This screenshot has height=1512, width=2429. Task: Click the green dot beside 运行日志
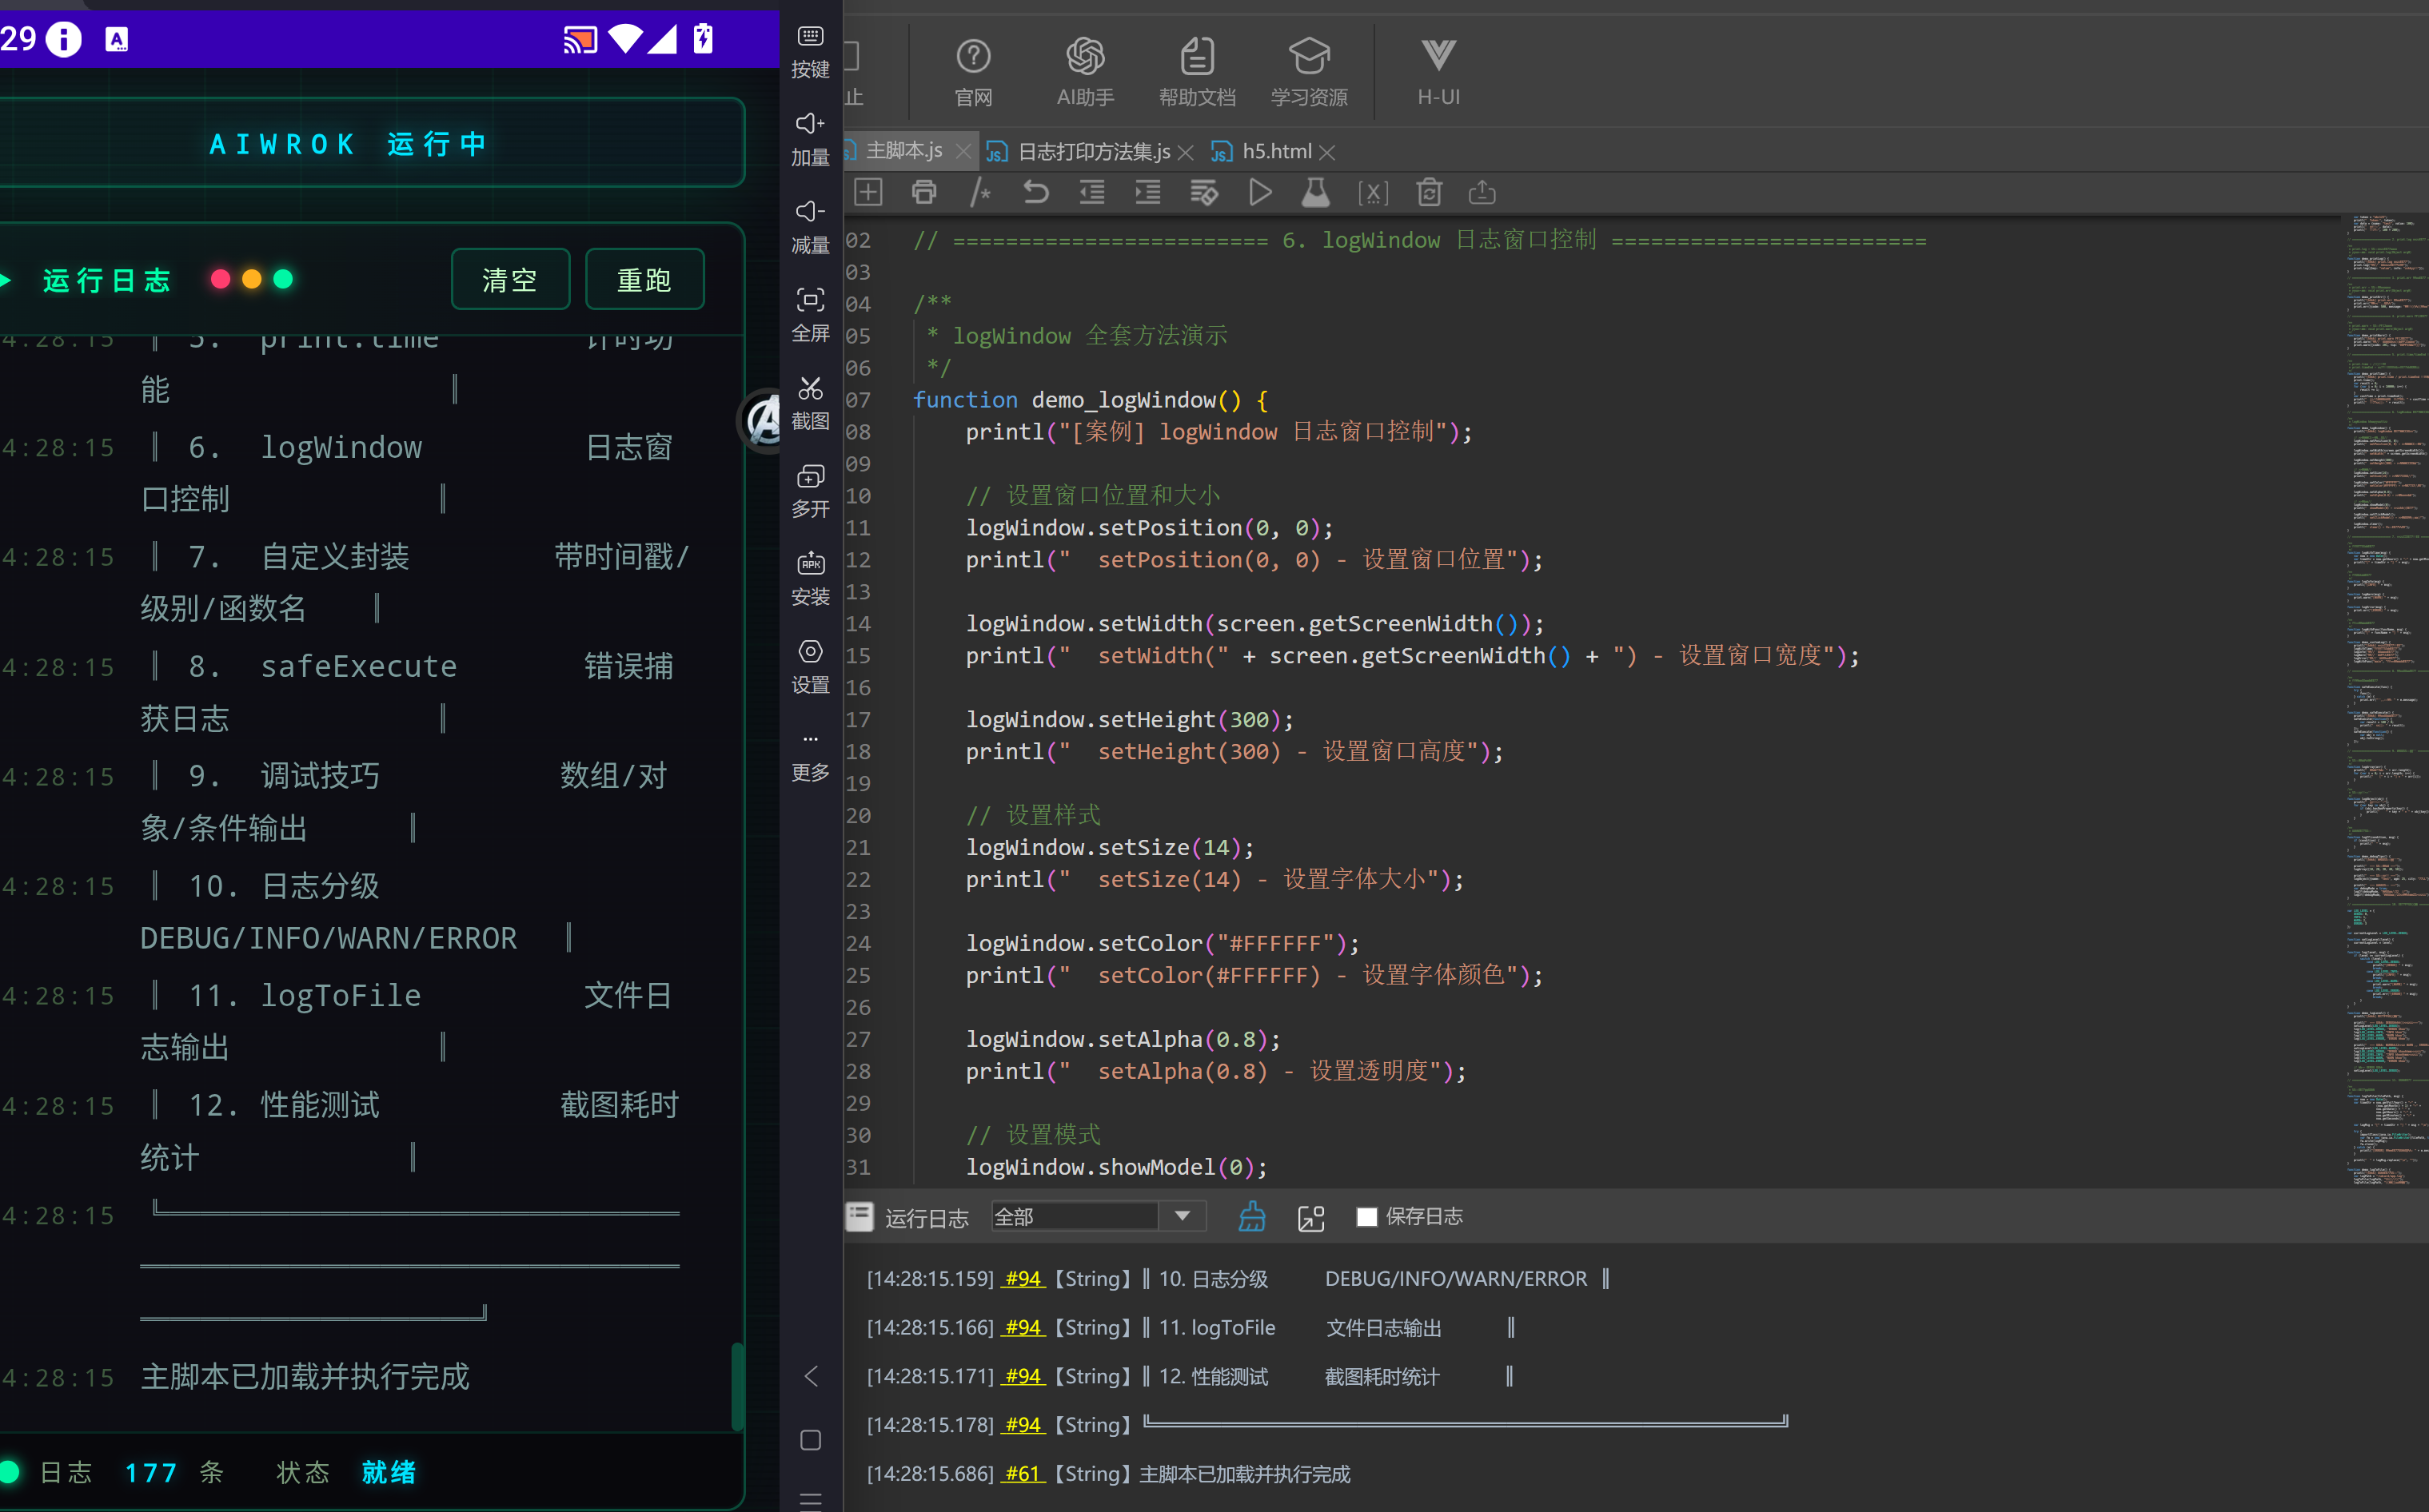point(283,279)
